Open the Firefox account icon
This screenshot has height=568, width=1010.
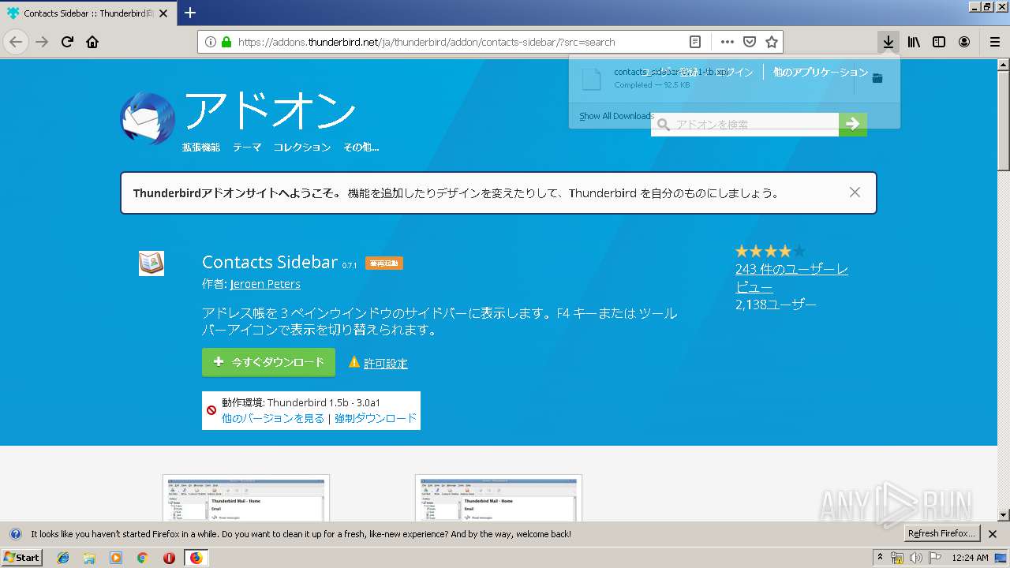964,42
